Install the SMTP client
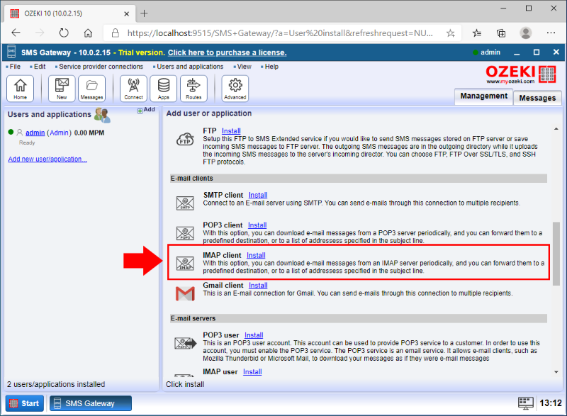567x416 pixels. (x=258, y=195)
